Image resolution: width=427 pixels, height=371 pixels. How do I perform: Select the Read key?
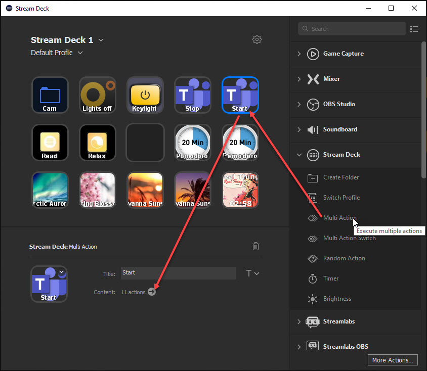click(50, 142)
